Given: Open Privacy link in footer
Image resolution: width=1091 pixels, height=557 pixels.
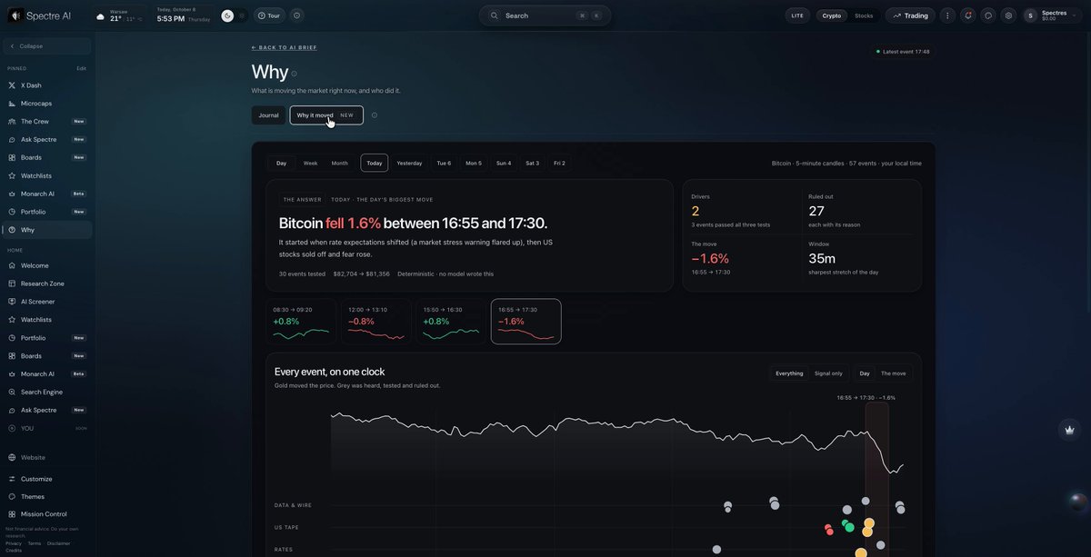Looking at the screenshot, I should 14,543.
